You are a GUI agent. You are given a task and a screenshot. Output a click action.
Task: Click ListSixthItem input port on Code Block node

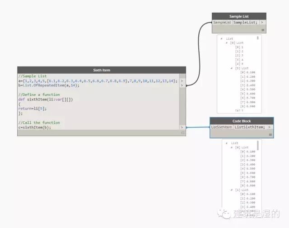222,127
